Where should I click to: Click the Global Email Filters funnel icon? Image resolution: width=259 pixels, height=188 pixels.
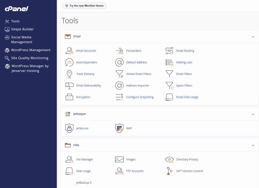click(x=119, y=74)
